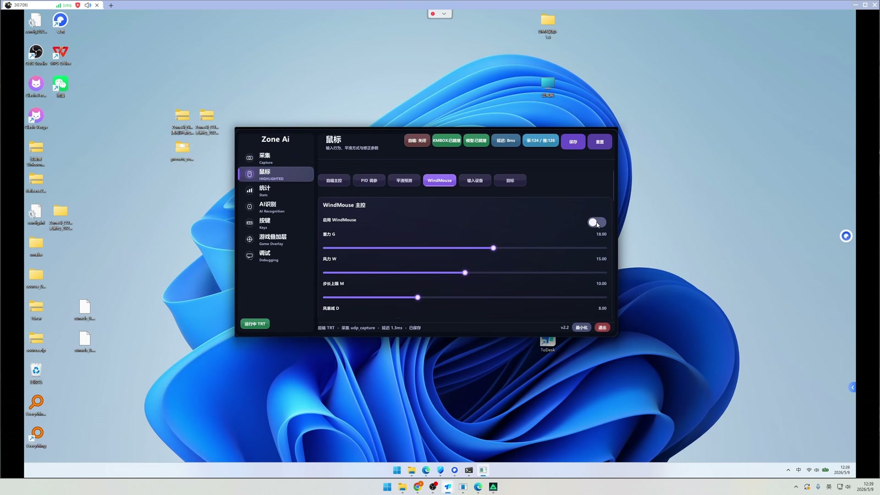This screenshot has width=880, height=495.
Task: Click the purple 保存 save button
Action: [573, 142]
